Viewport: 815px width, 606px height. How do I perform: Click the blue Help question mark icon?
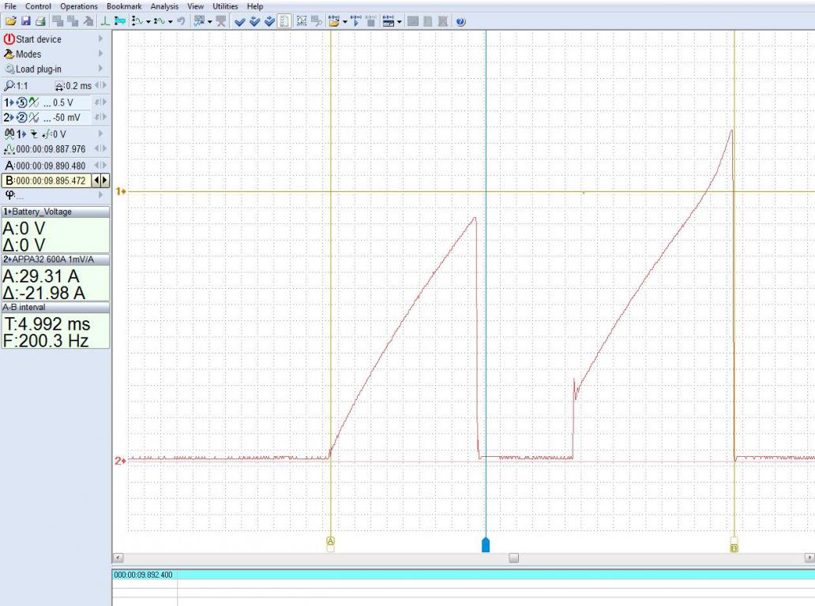(460, 21)
